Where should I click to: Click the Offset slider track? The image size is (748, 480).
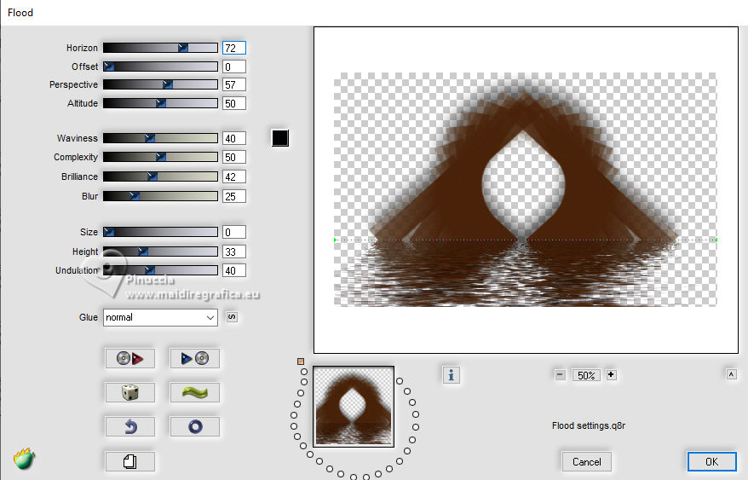[160, 67]
